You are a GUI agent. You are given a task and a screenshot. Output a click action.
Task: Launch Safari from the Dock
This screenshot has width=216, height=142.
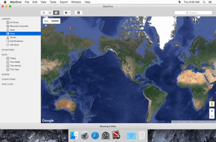[x=95, y=135]
